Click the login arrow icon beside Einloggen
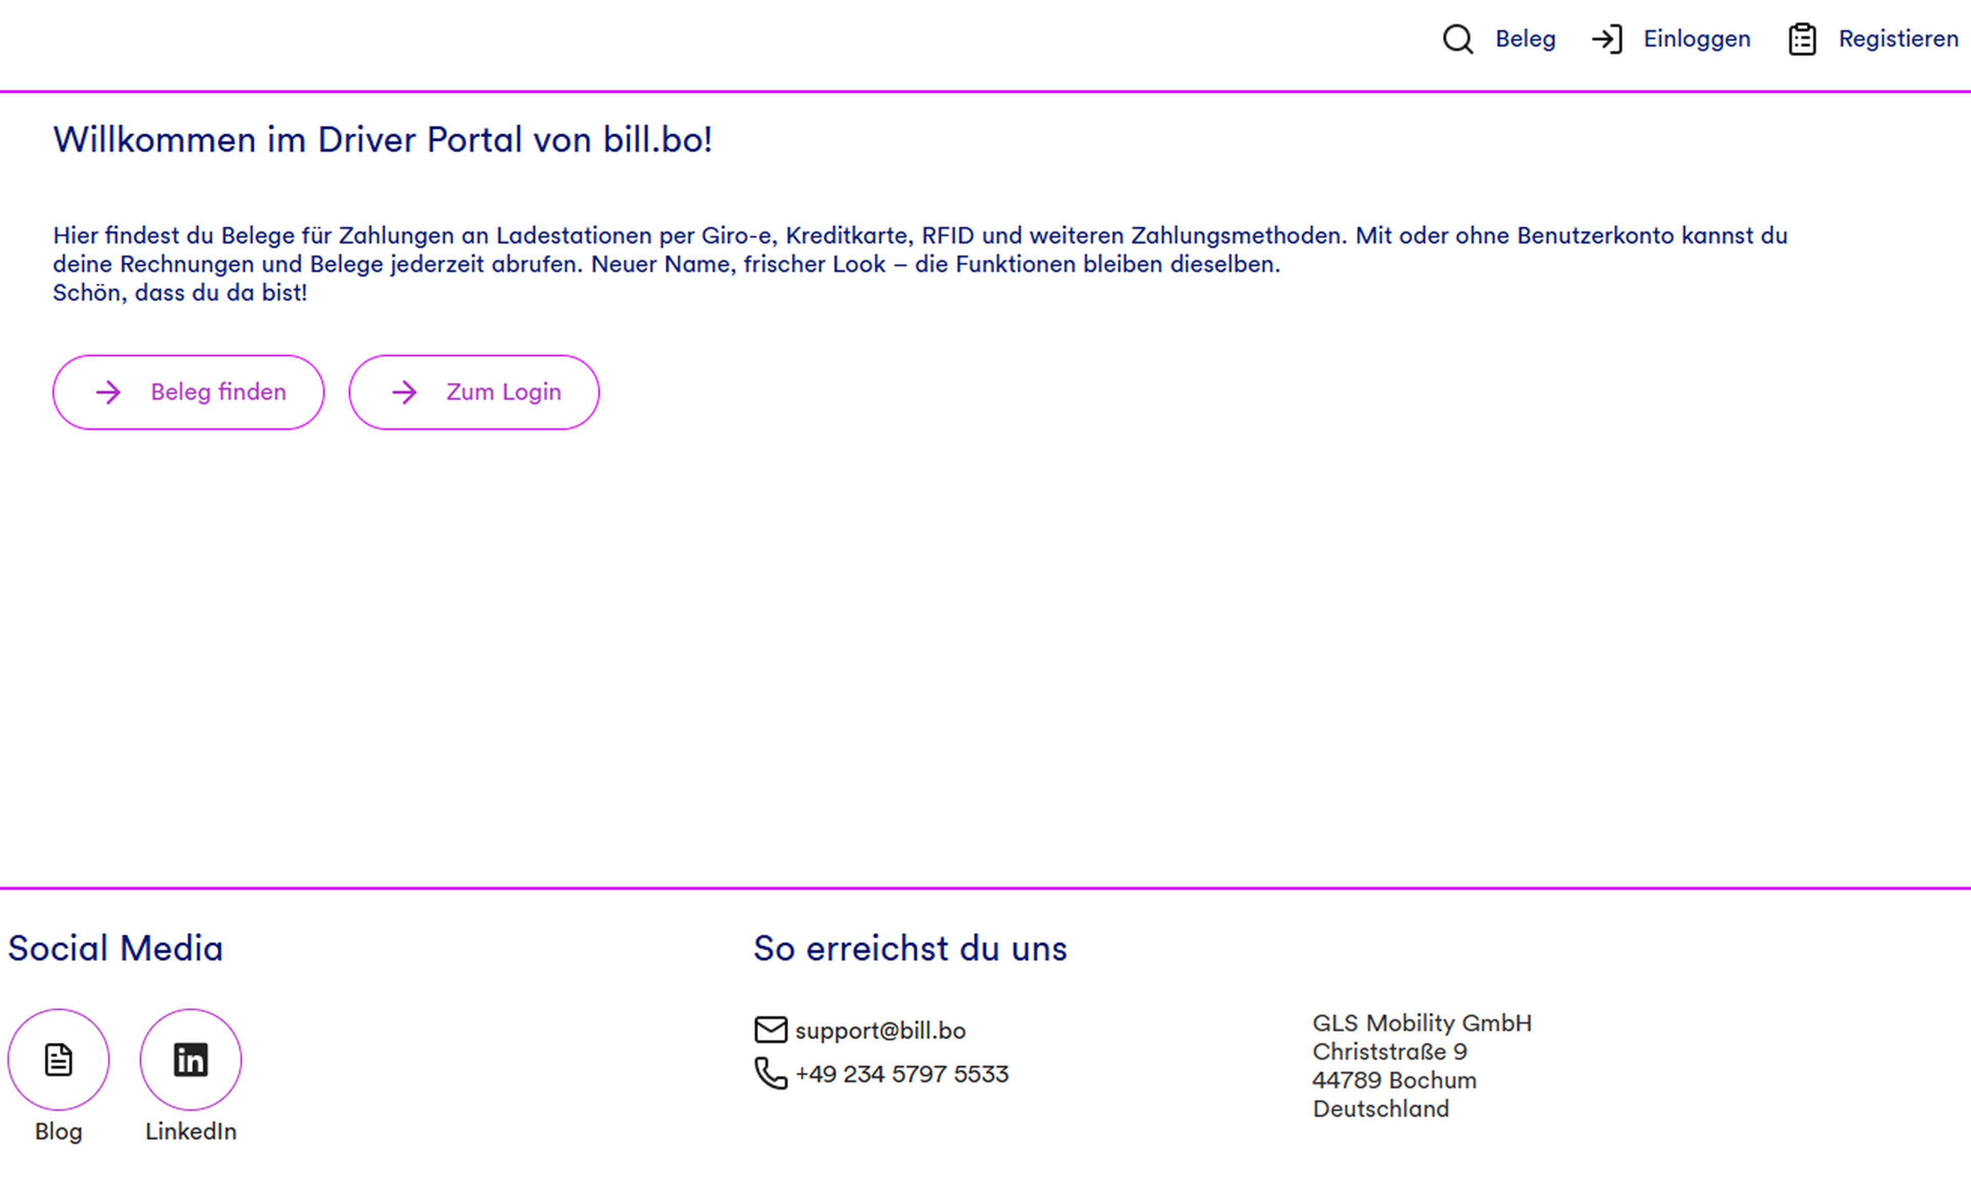Image resolution: width=1971 pixels, height=1186 pixels. pos(1607,39)
